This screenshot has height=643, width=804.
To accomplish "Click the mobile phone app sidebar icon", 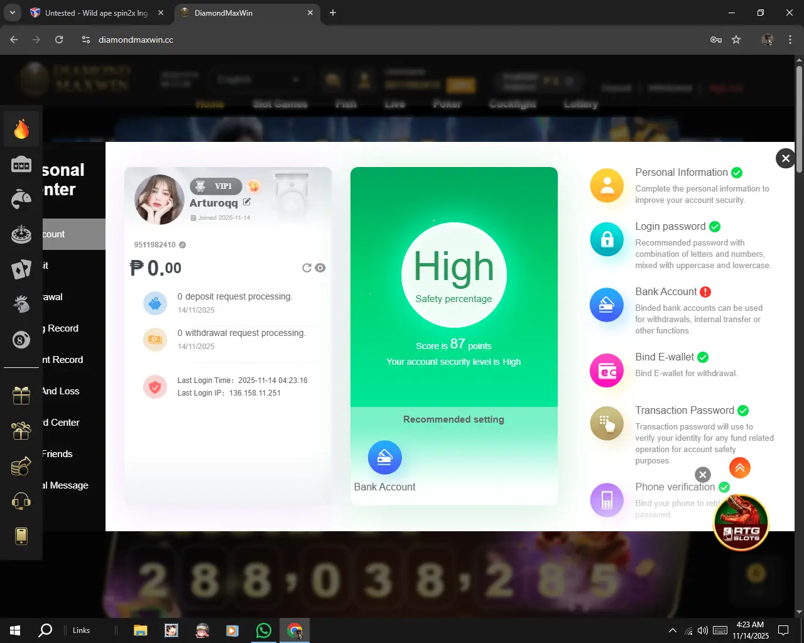I will (21, 536).
